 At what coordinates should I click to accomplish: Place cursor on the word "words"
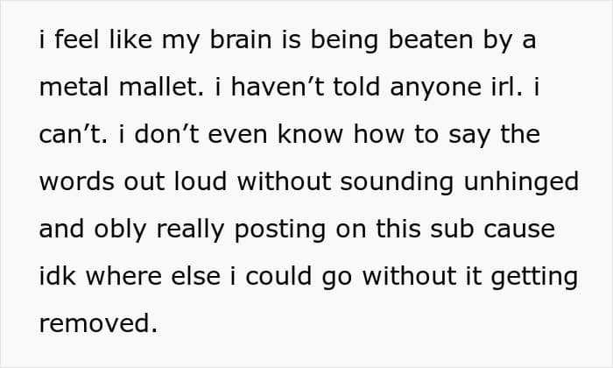click(x=77, y=182)
